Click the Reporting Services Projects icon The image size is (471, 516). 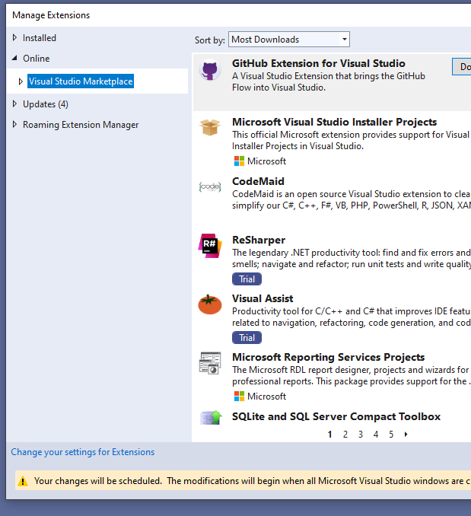[x=210, y=363]
